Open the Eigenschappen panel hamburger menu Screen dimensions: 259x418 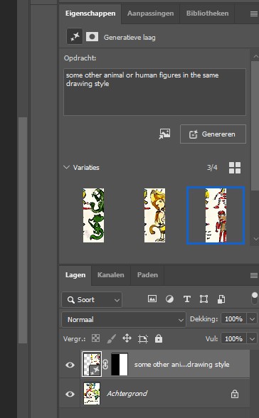pos(254,14)
